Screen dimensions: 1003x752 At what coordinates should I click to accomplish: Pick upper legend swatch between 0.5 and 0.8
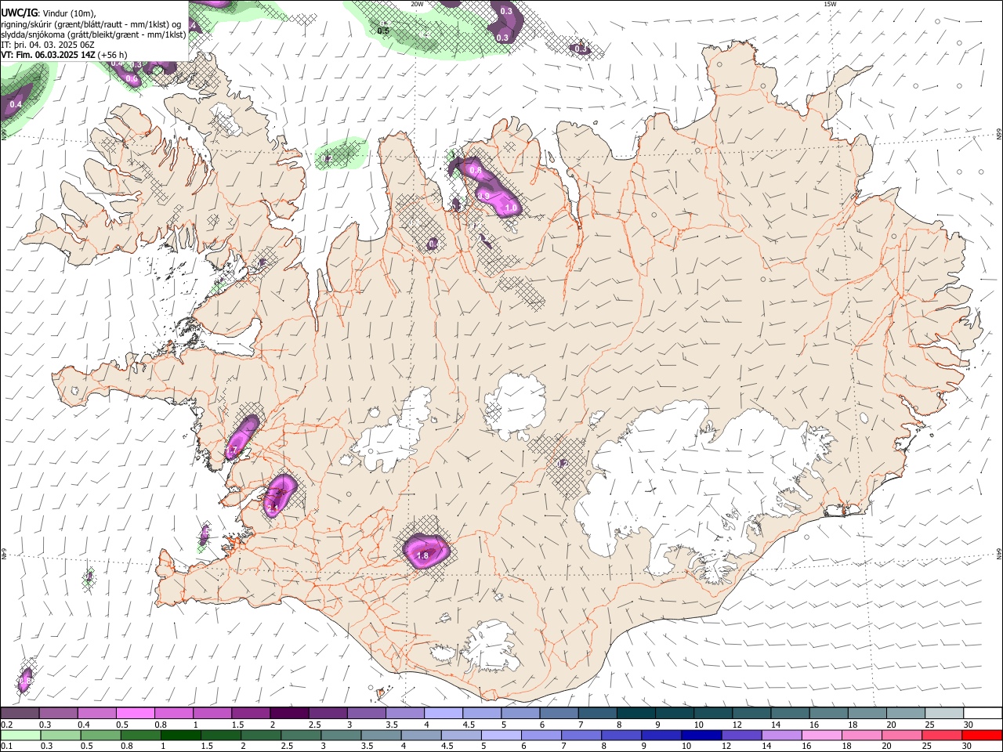pos(136,714)
